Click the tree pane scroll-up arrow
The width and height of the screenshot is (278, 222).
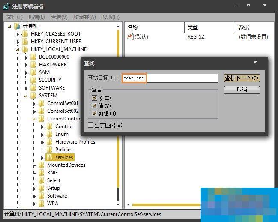tap(118, 26)
